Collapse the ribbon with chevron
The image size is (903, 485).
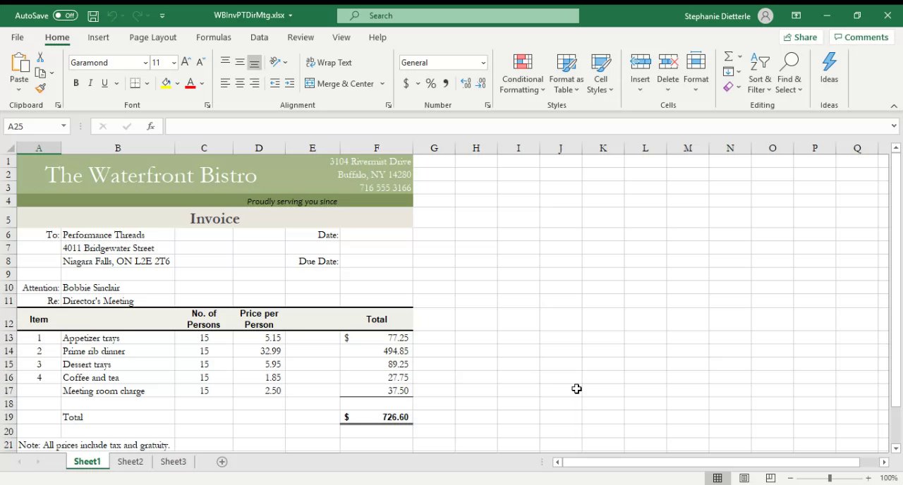point(895,106)
